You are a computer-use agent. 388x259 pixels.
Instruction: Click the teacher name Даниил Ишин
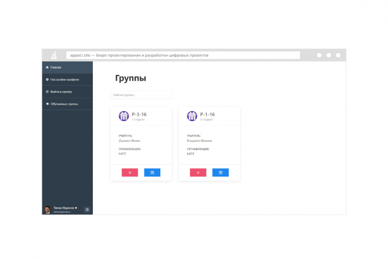(x=130, y=141)
